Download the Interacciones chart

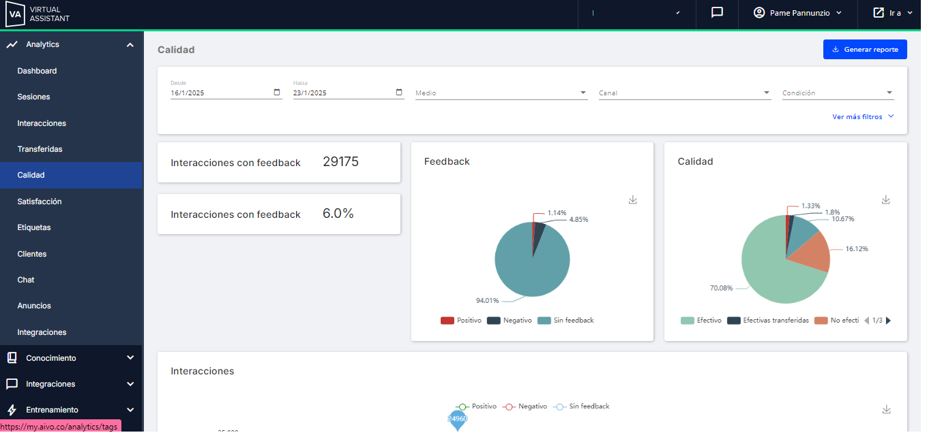[x=886, y=409]
